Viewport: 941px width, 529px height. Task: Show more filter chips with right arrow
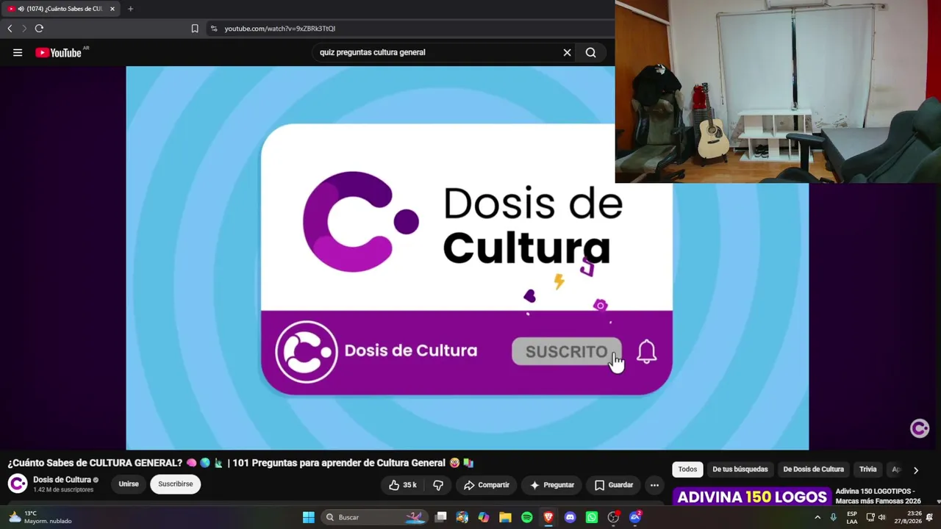point(916,469)
